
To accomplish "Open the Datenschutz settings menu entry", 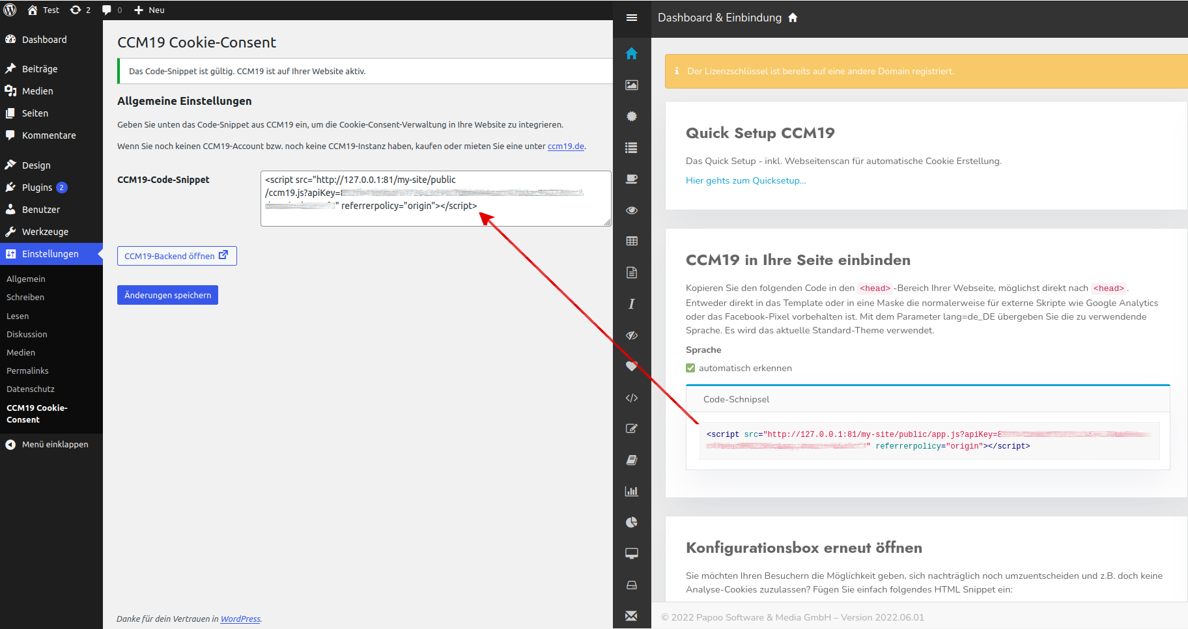I will tap(30, 389).
